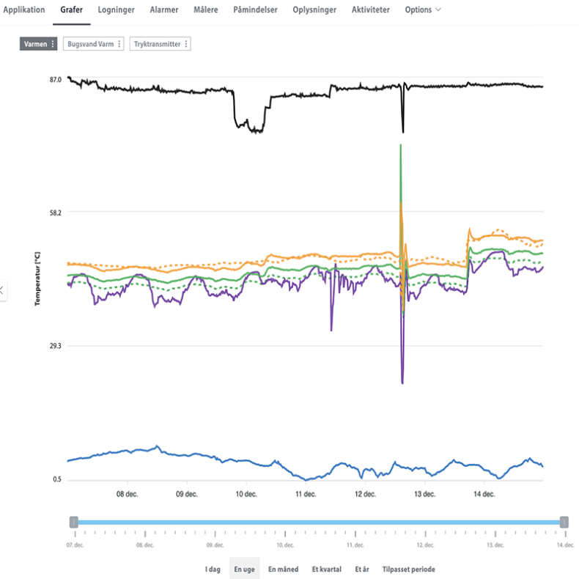Choose the Et kvartal time period

[326, 569]
